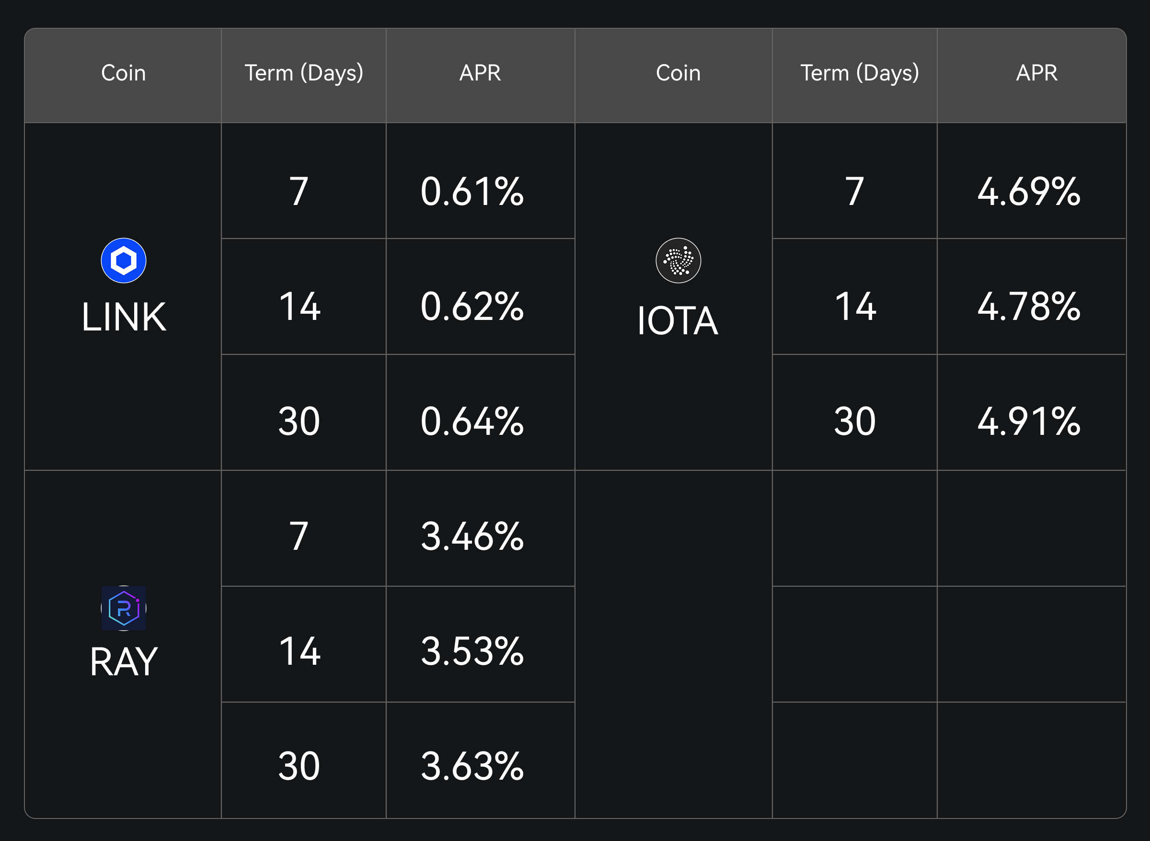1150x841 pixels.
Task: Select the 3.53% APR cell
Action: tap(472, 652)
